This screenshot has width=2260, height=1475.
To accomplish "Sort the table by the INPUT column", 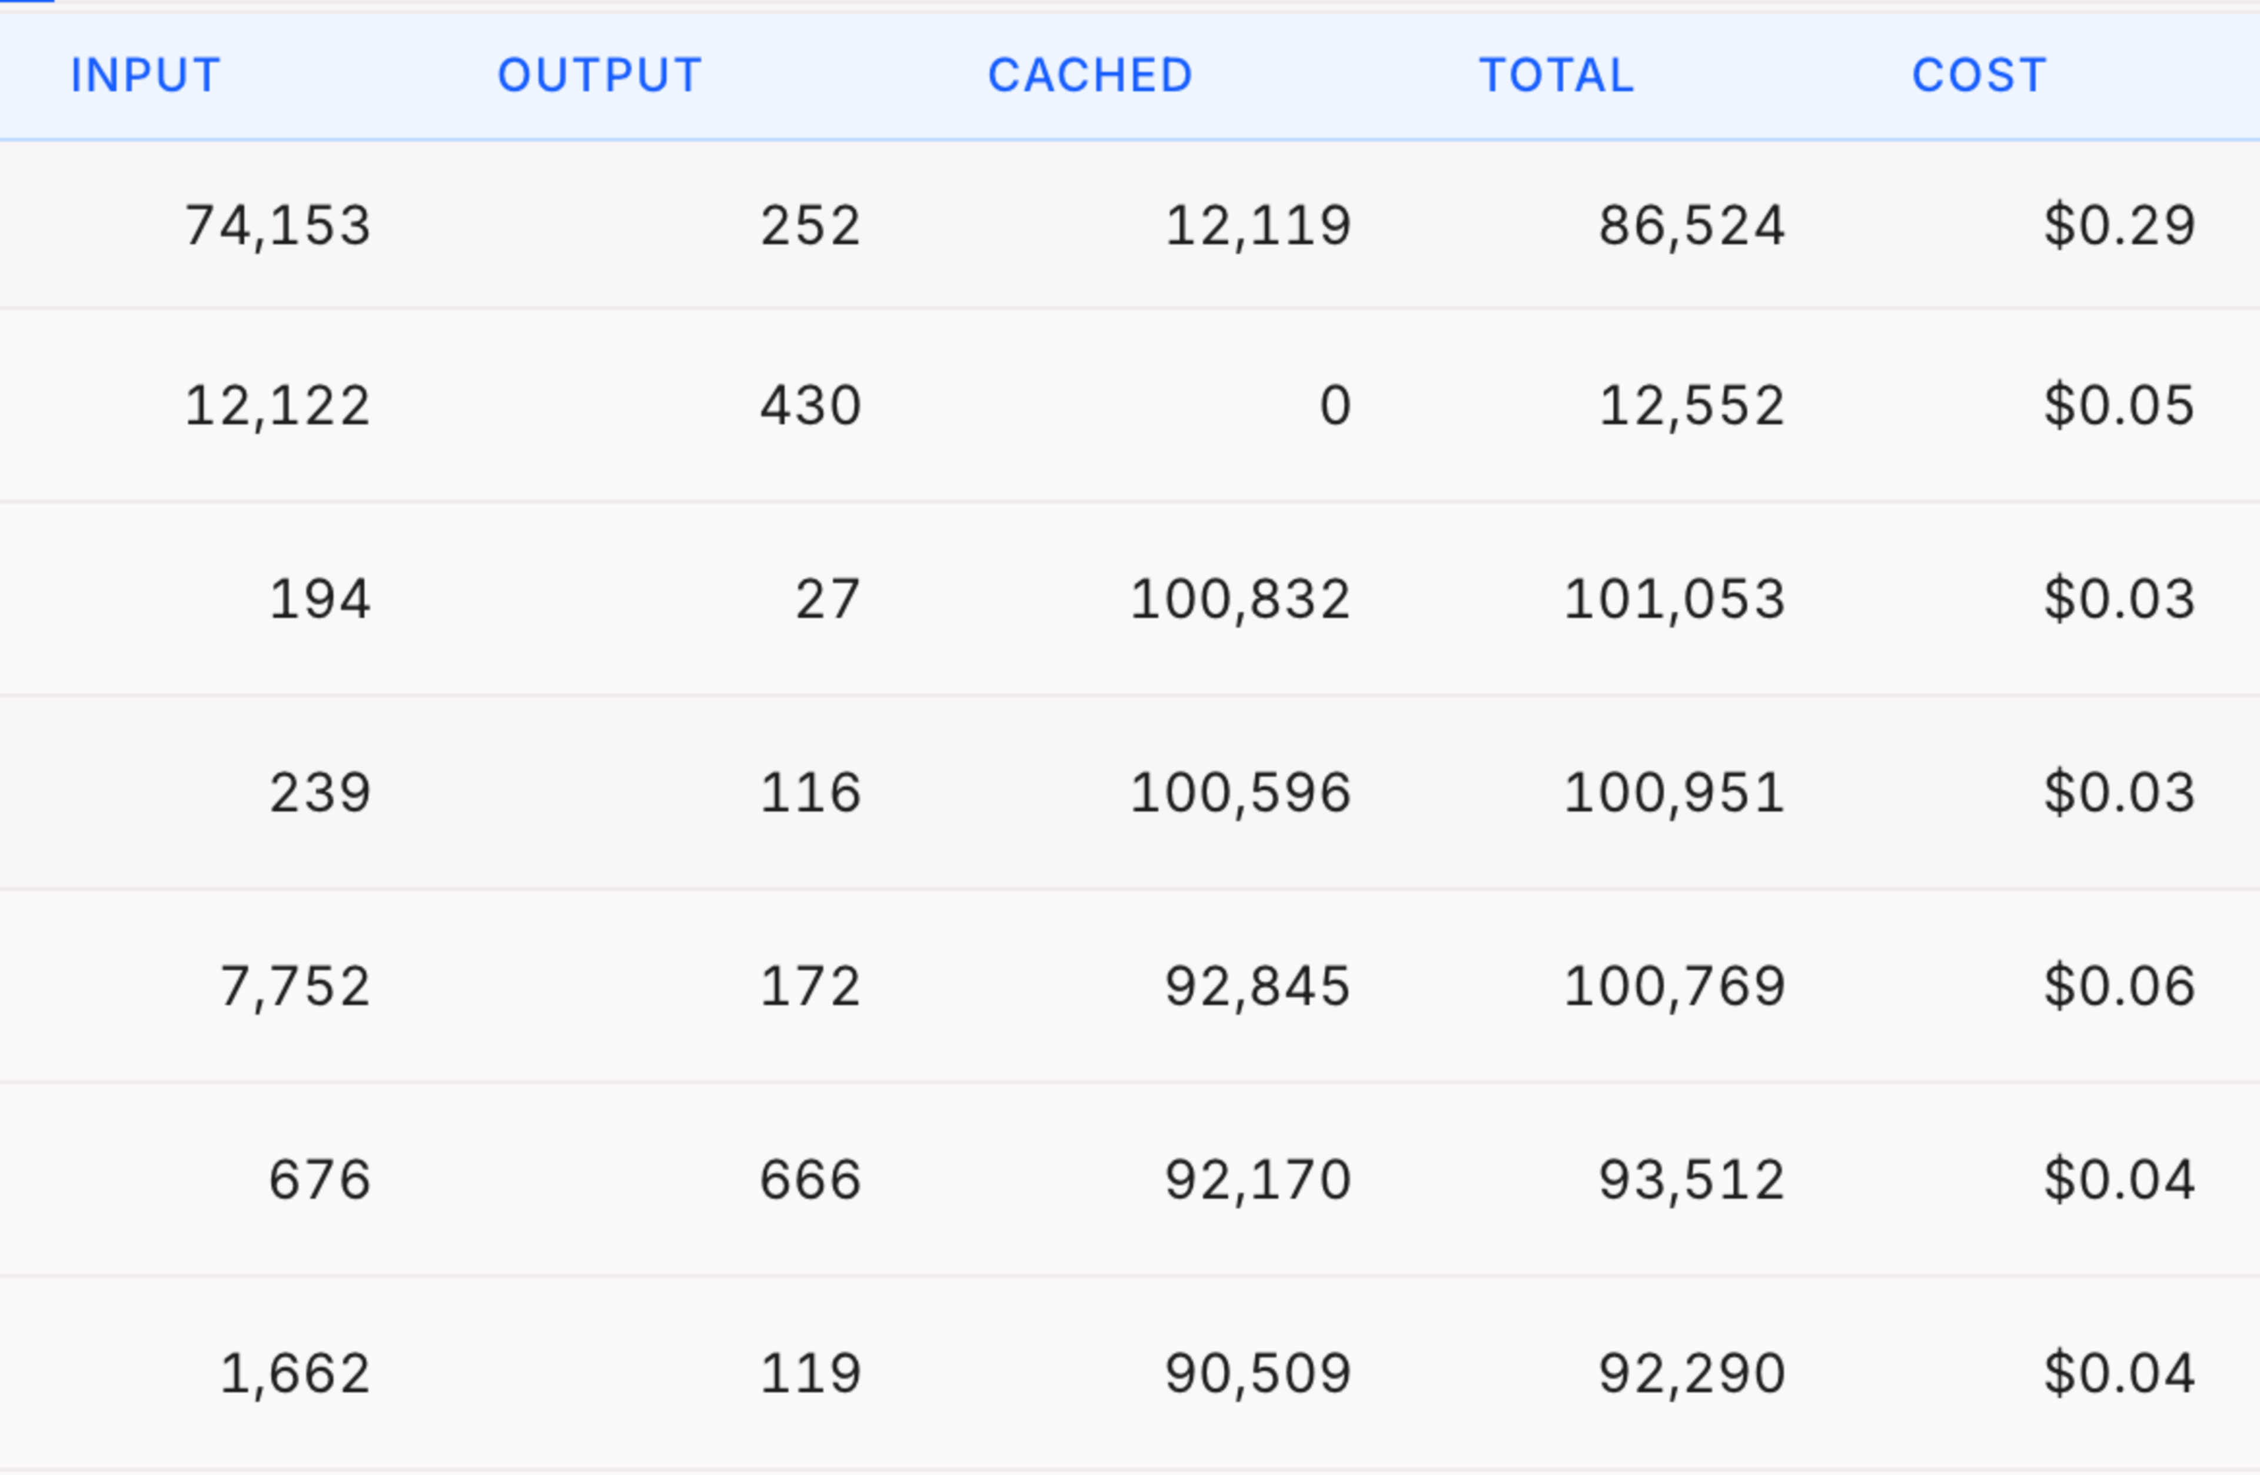I will [x=144, y=76].
